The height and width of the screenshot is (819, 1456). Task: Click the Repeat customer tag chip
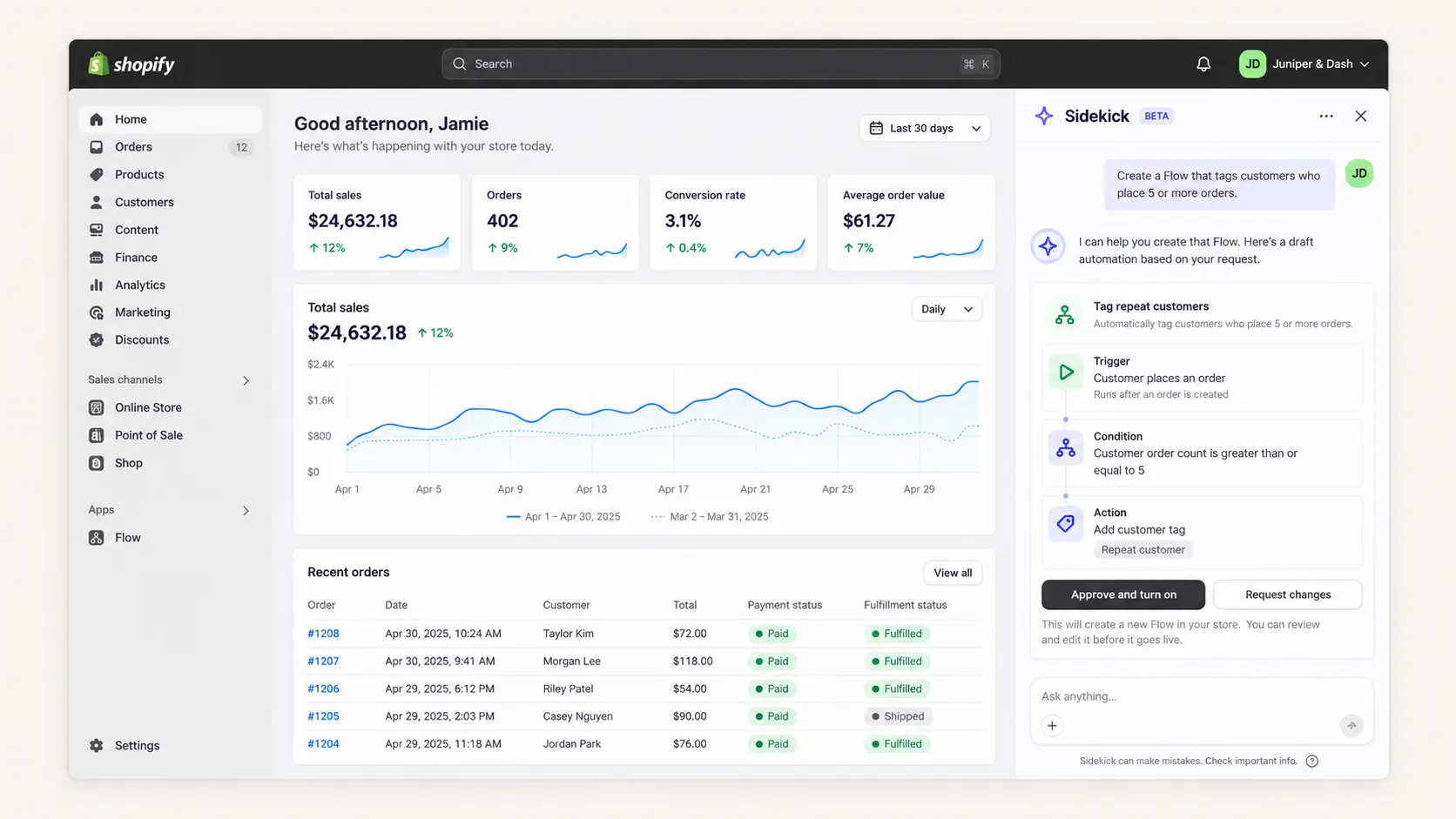pyautogui.click(x=1143, y=550)
